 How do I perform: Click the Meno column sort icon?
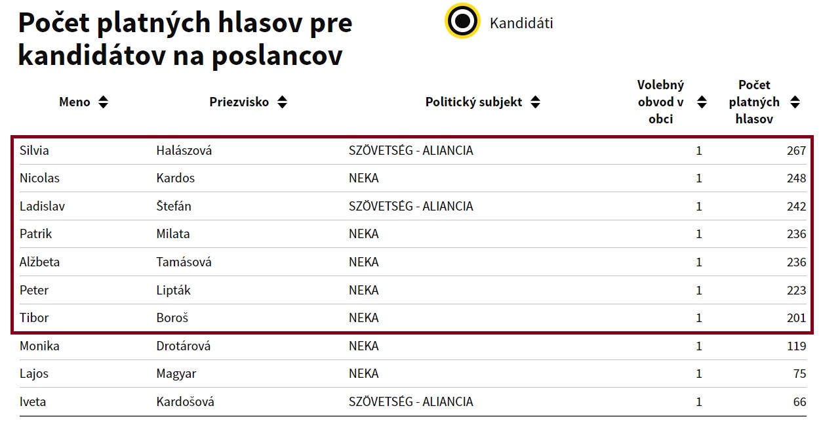coord(103,102)
